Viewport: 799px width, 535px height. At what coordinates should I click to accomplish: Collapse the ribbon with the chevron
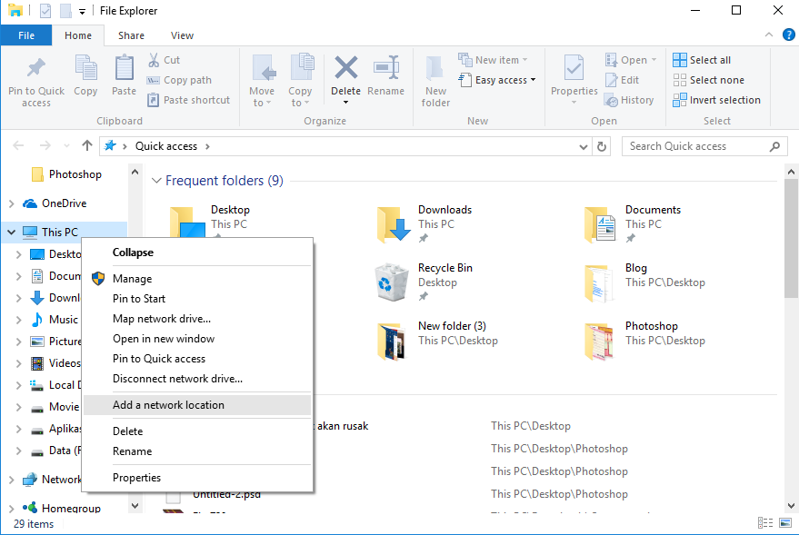768,35
